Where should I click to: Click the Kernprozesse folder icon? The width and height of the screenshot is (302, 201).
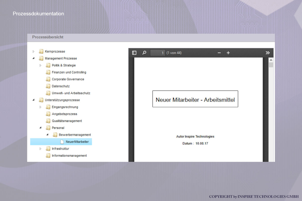[41, 52]
